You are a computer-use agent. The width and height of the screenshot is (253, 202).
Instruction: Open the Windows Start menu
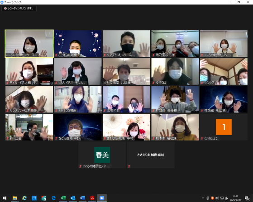pos(5,198)
